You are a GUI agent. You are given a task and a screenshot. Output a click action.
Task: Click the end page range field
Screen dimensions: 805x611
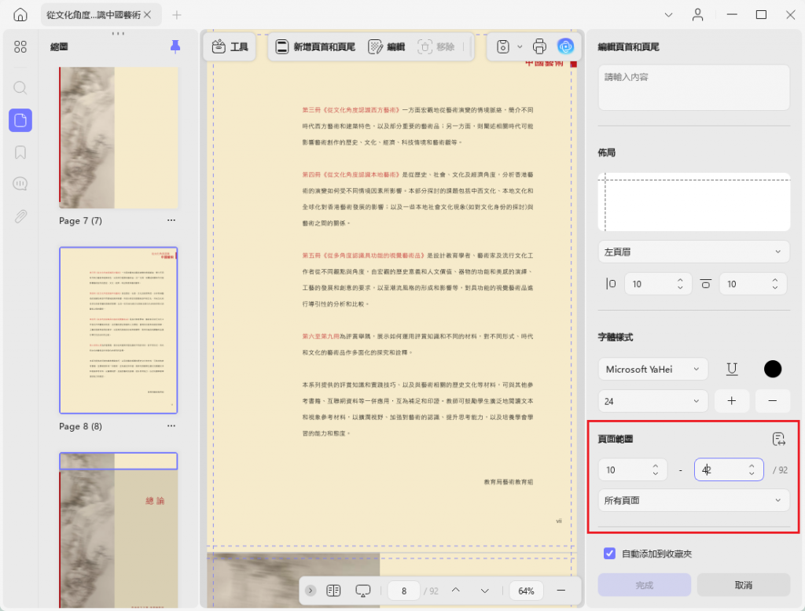(x=729, y=469)
